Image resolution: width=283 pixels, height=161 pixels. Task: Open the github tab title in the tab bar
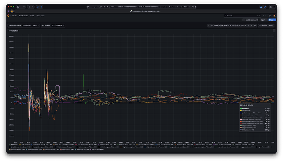[x=145, y=11]
